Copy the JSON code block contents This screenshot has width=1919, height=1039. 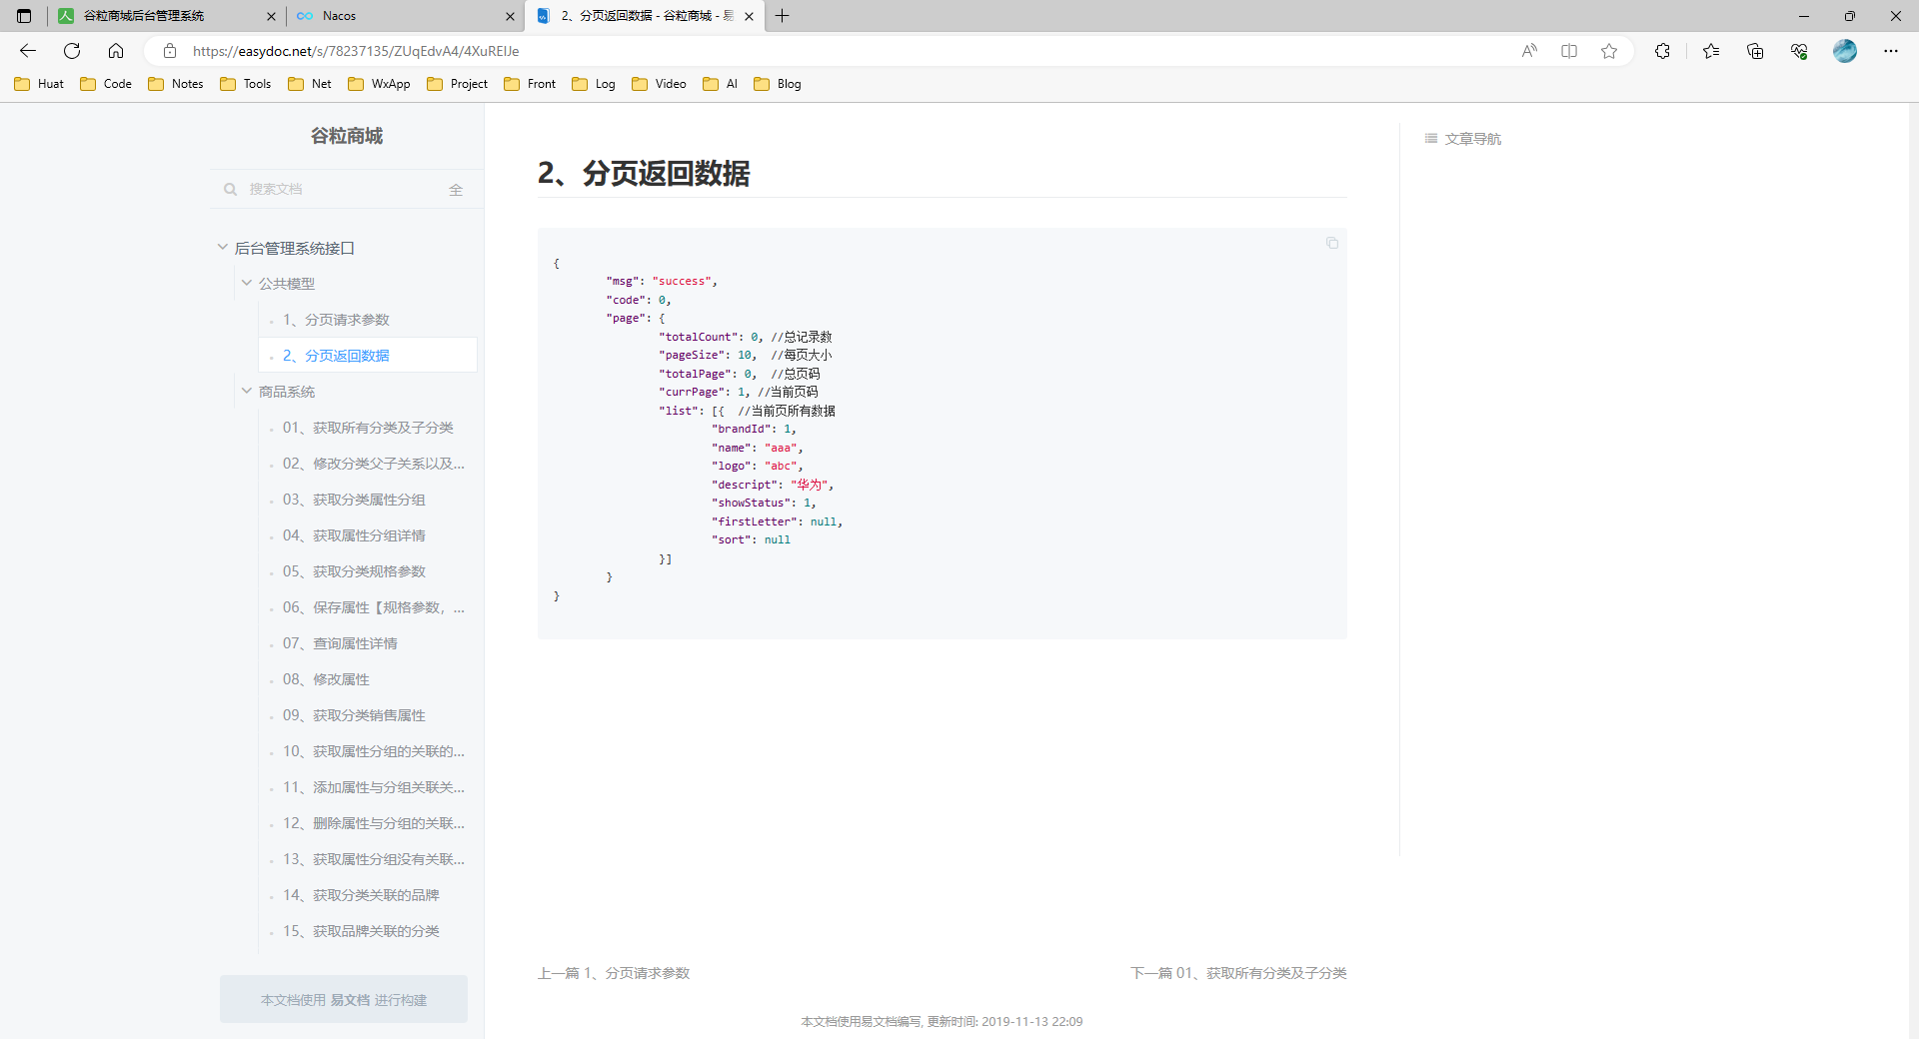pyautogui.click(x=1331, y=243)
